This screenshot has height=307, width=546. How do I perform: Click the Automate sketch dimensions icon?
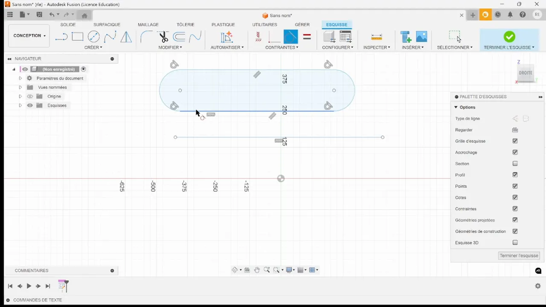[227, 37]
